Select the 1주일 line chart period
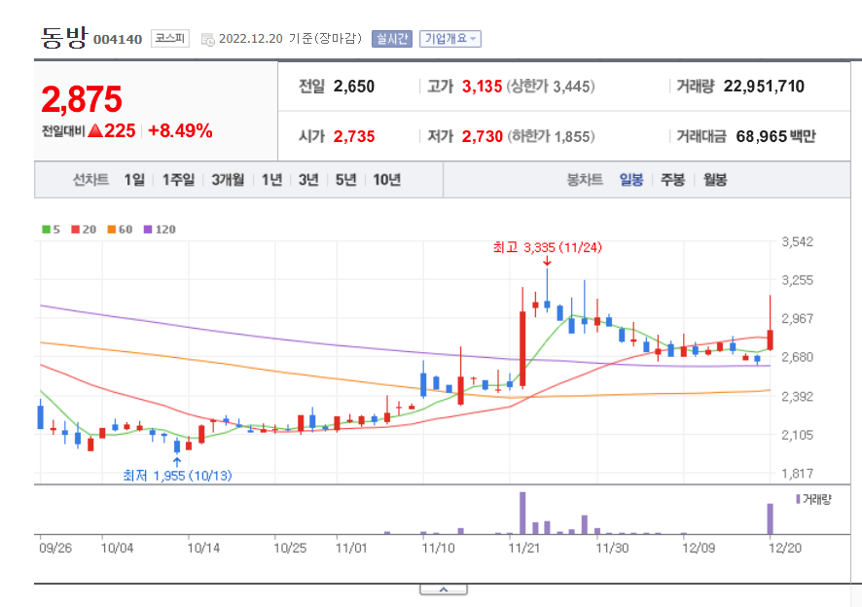This screenshot has width=862, height=607. pyautogui.click(x=178, y=180)
